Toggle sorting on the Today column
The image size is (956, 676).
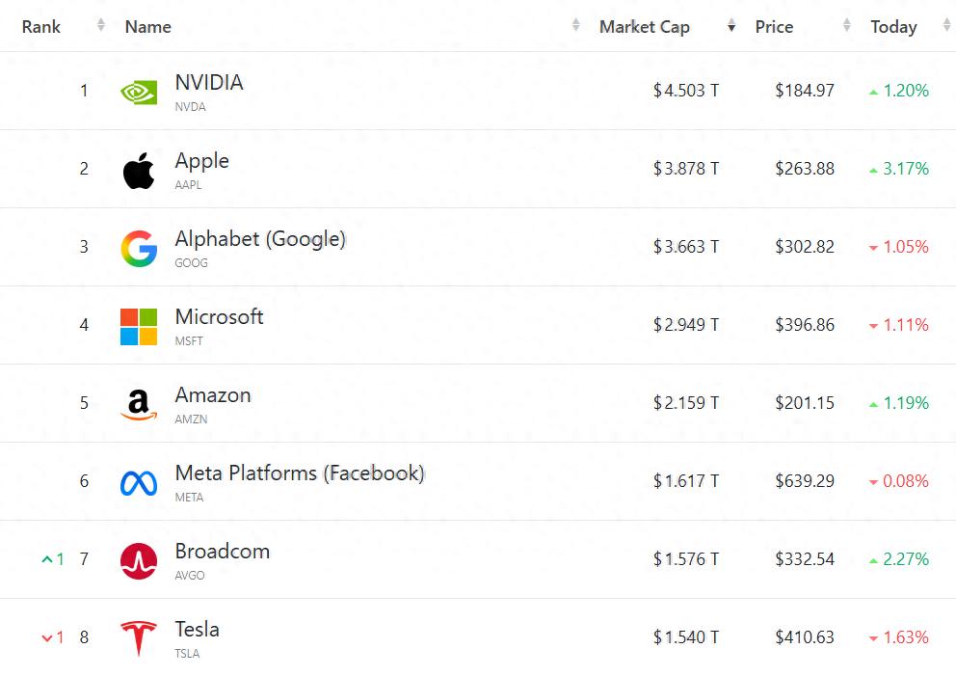pyautogui.click(x=945, y=26)
